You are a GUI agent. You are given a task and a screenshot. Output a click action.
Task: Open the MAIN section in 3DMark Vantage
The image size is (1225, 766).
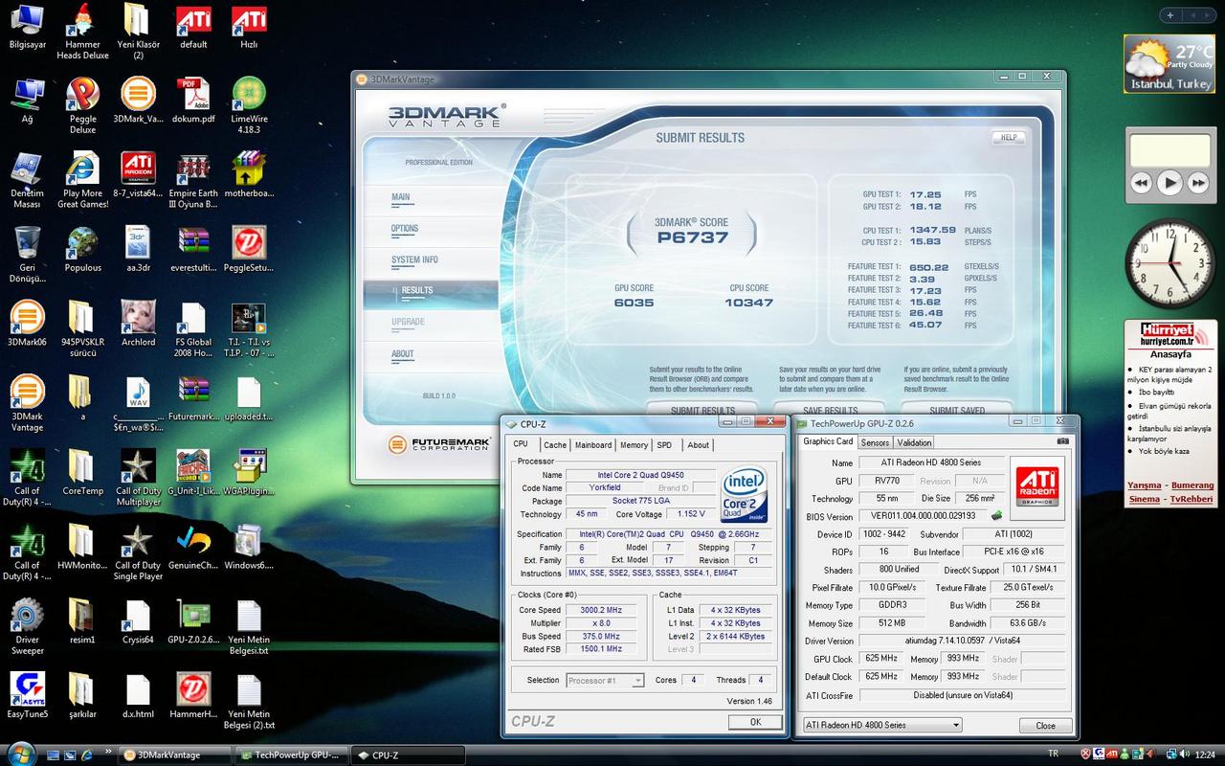point(401,197)
